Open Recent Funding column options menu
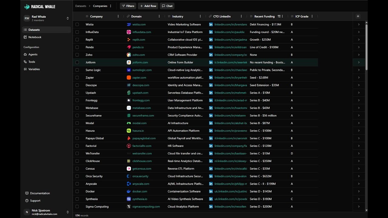Screen dimensions: 388x218 [283, 16]
